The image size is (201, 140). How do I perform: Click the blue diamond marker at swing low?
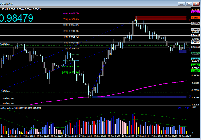(90, 92)
